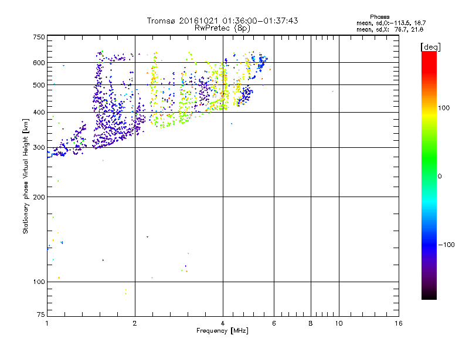Click the "mean, sd,O:-113.5, 18.7" text
469x352 pixels.
tap(391, 23)
